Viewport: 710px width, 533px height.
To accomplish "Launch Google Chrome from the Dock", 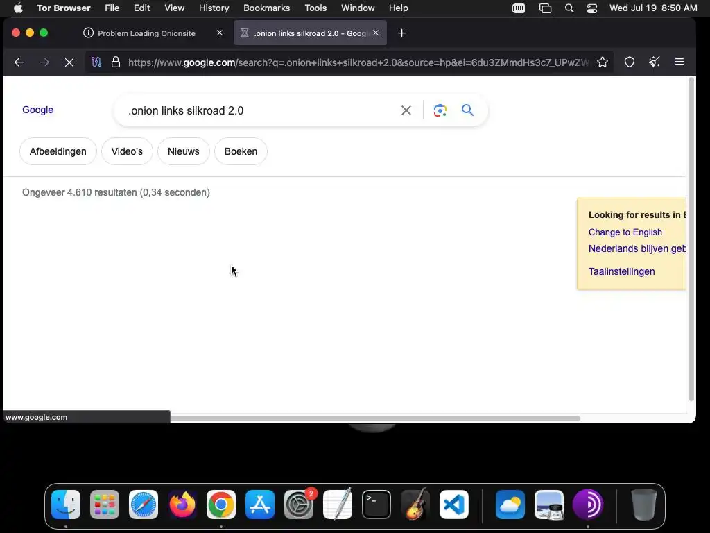I will 221,505.
